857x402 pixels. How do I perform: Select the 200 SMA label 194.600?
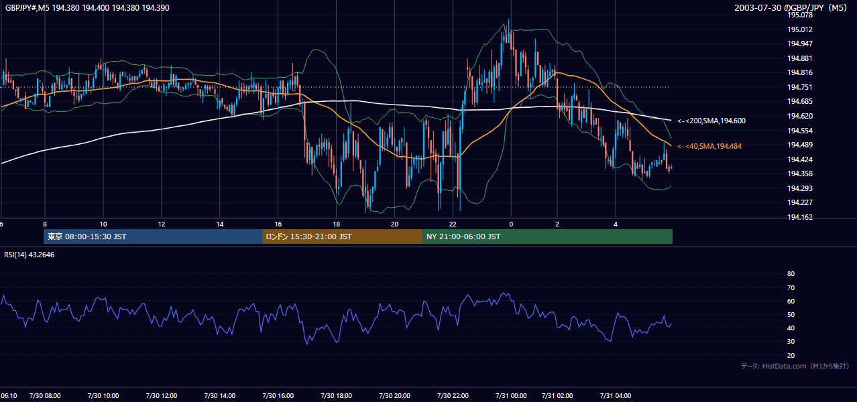tap(711, 121)
